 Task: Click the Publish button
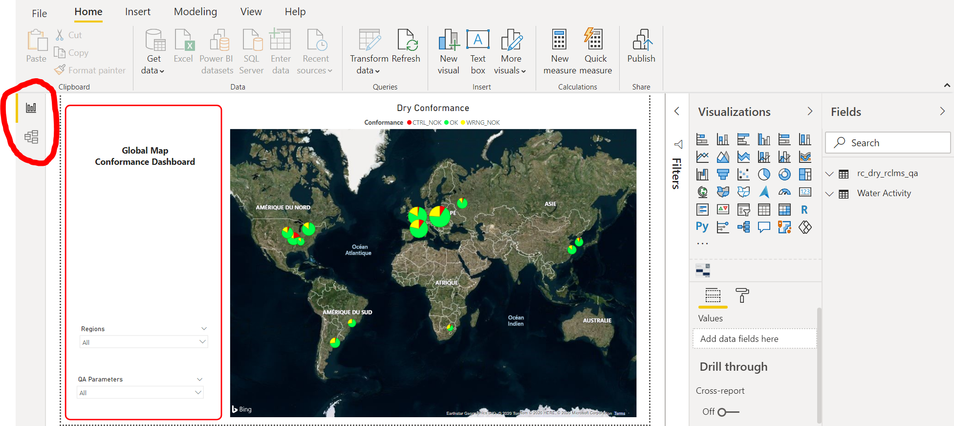(x=641, y=45)
